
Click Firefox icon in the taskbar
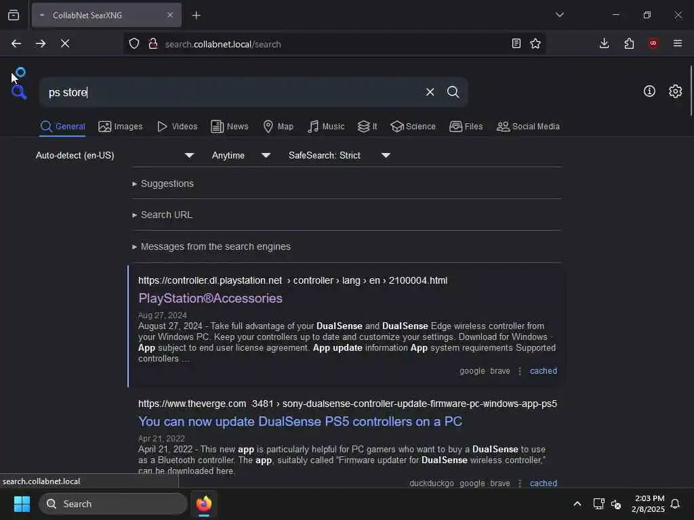pos(203,504)
